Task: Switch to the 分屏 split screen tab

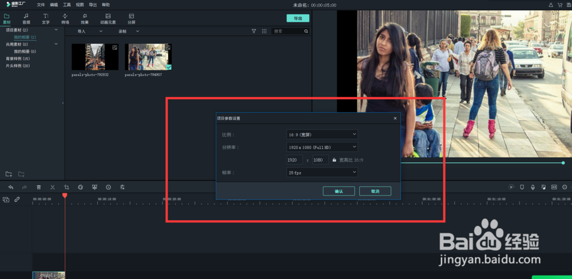Action: (132, 19)
